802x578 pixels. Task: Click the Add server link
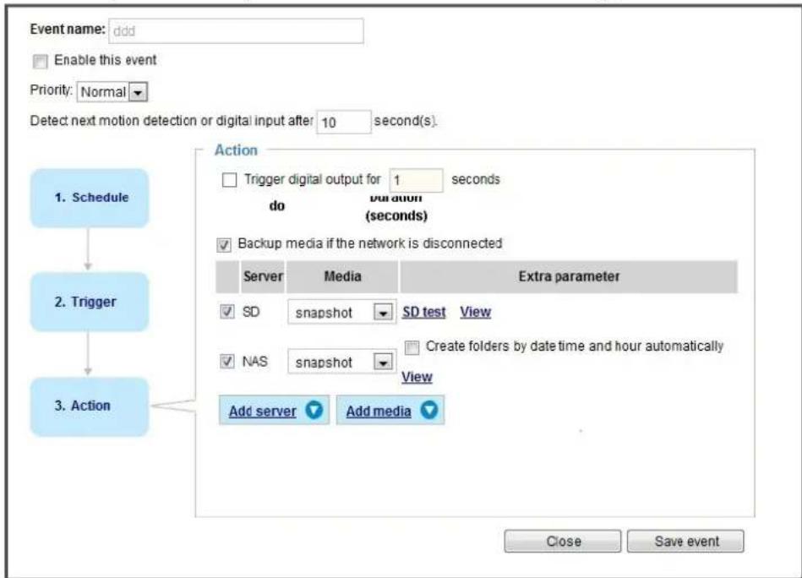[262, 412]
